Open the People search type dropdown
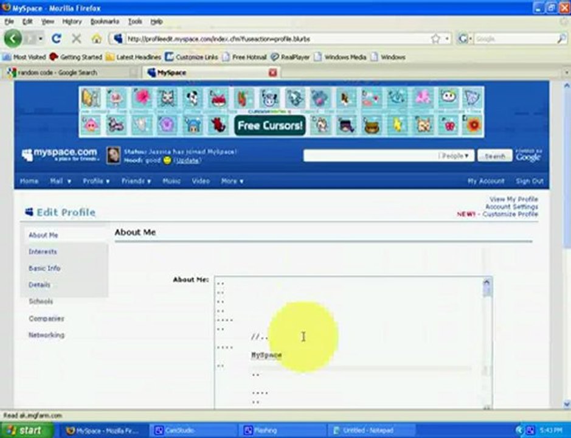571x438 pixels. pos(455,156)
